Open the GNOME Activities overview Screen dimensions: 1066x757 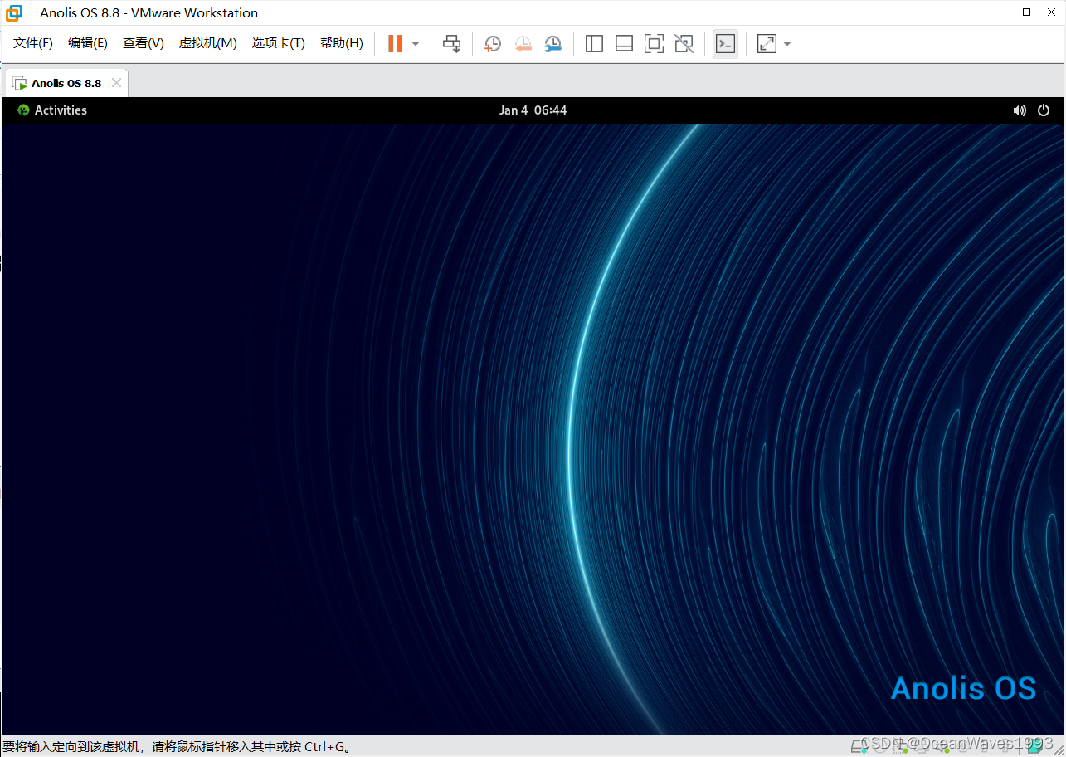coord(52,110)
